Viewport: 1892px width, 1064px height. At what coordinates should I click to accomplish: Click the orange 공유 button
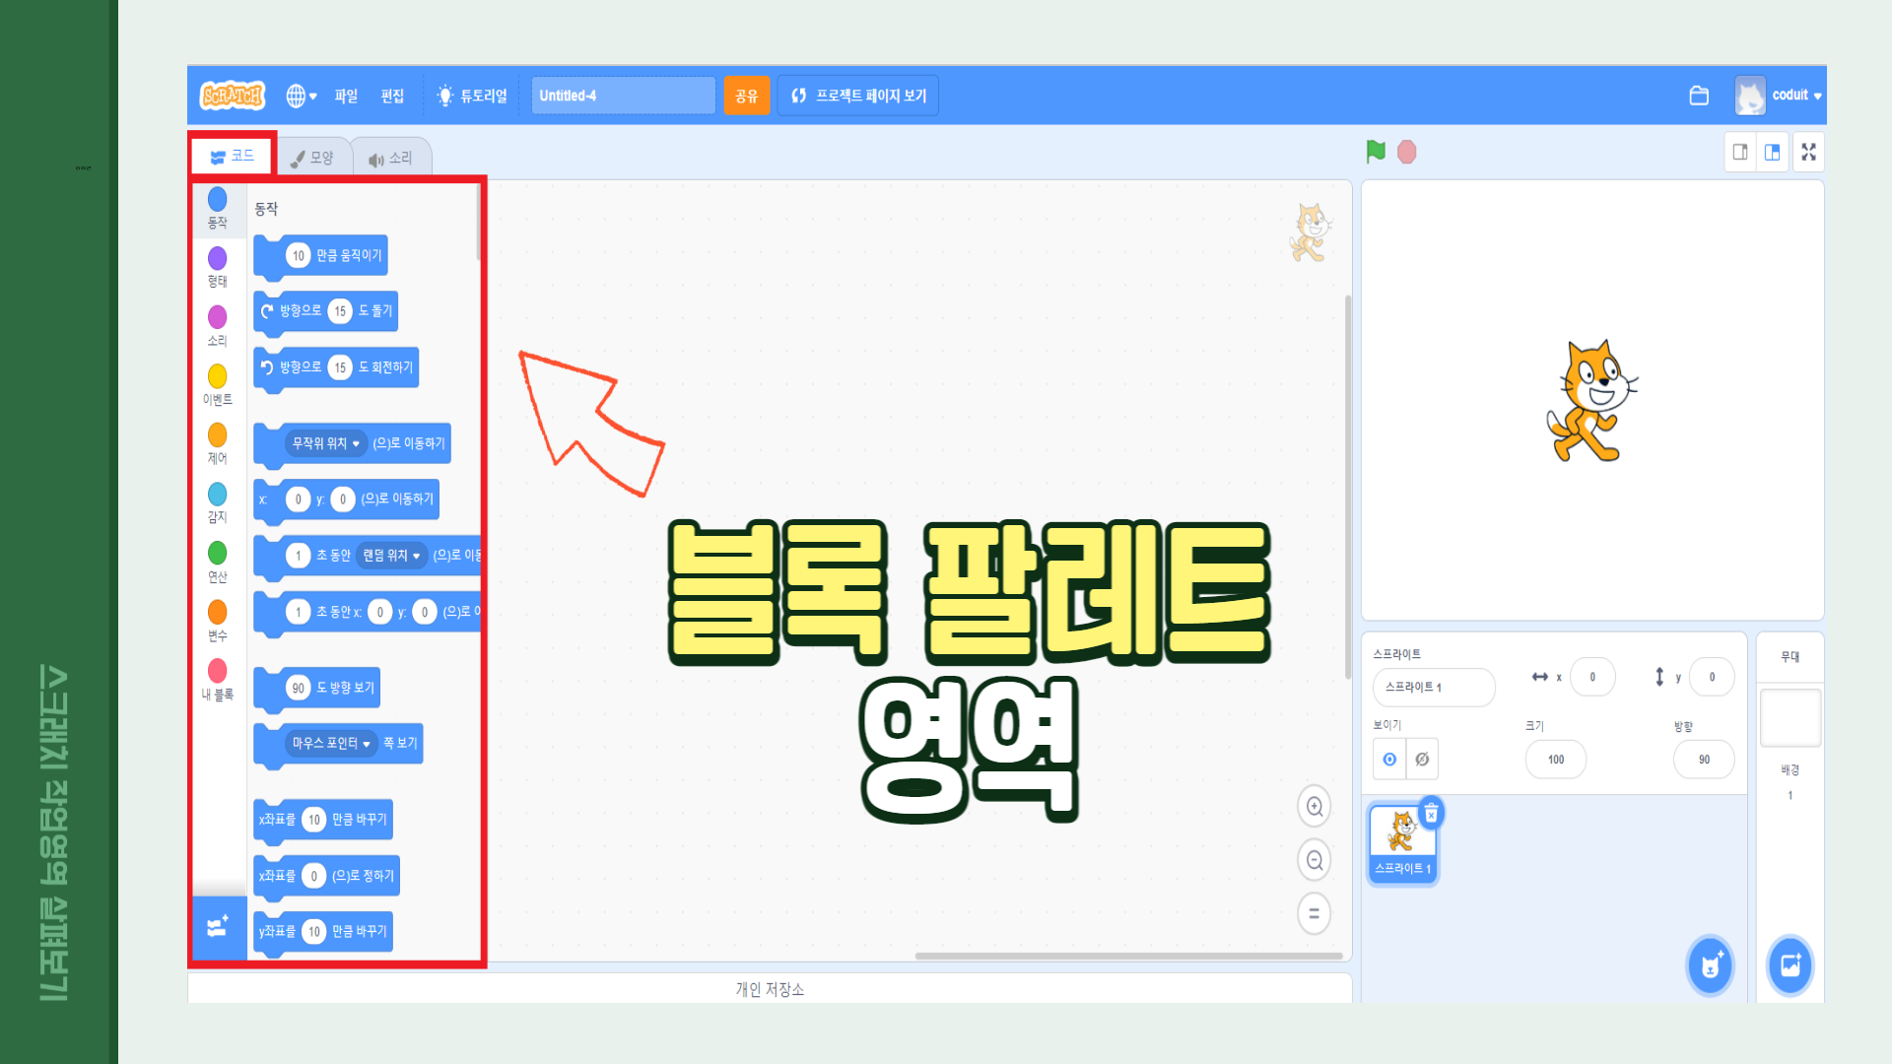coord(746,96)
